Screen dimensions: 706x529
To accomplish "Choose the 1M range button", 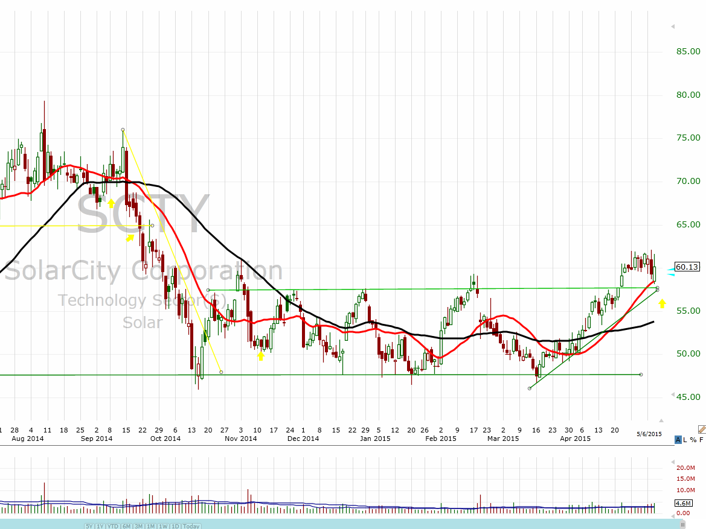I will point(150,526).
